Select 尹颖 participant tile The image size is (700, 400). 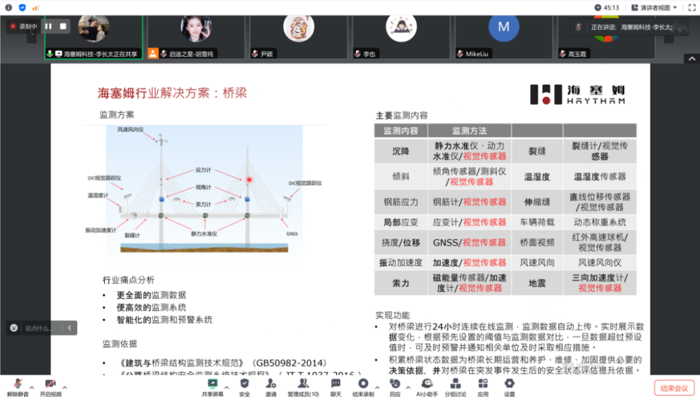point(299,37)
